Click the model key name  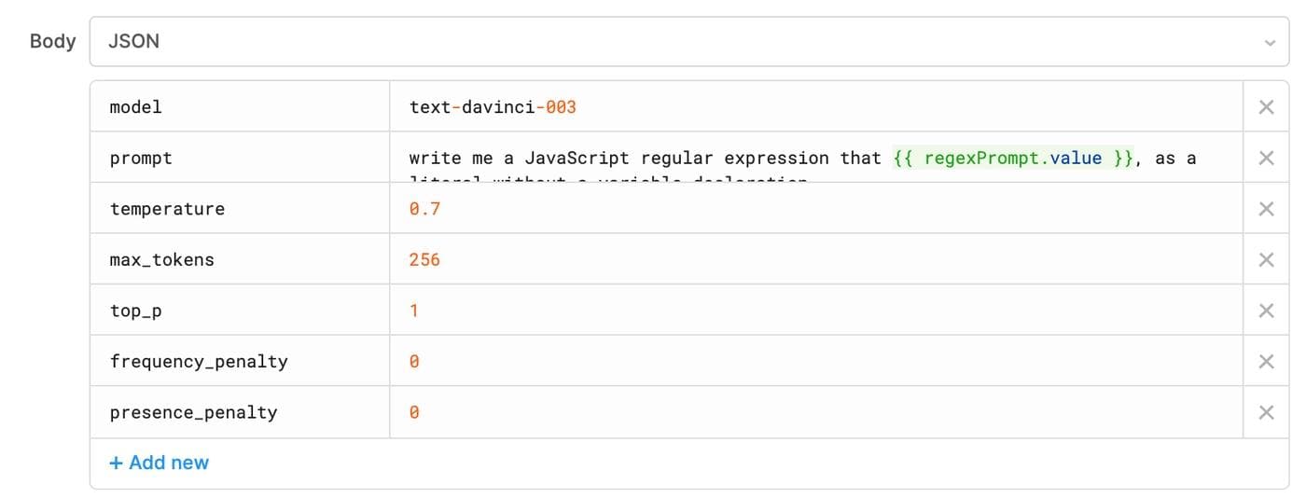tap(136, 107)
